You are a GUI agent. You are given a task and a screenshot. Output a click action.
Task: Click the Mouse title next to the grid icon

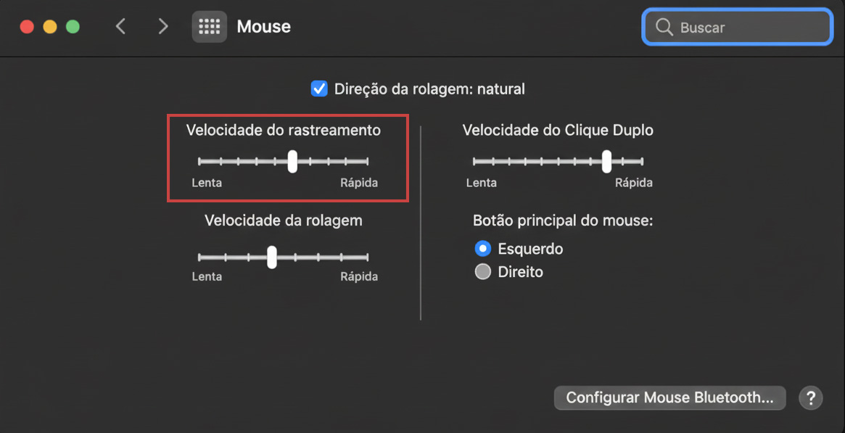(x=263, y=26)
